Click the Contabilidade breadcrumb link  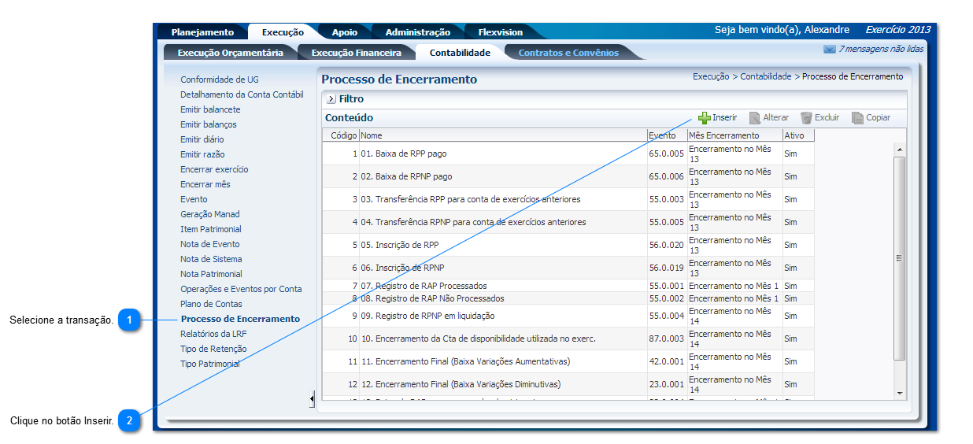765,76
